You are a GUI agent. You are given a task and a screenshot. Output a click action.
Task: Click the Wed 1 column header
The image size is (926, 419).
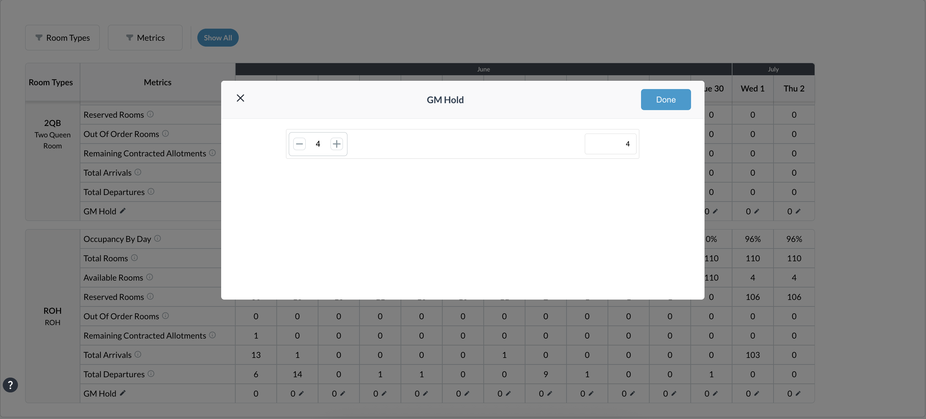point(752,88)
